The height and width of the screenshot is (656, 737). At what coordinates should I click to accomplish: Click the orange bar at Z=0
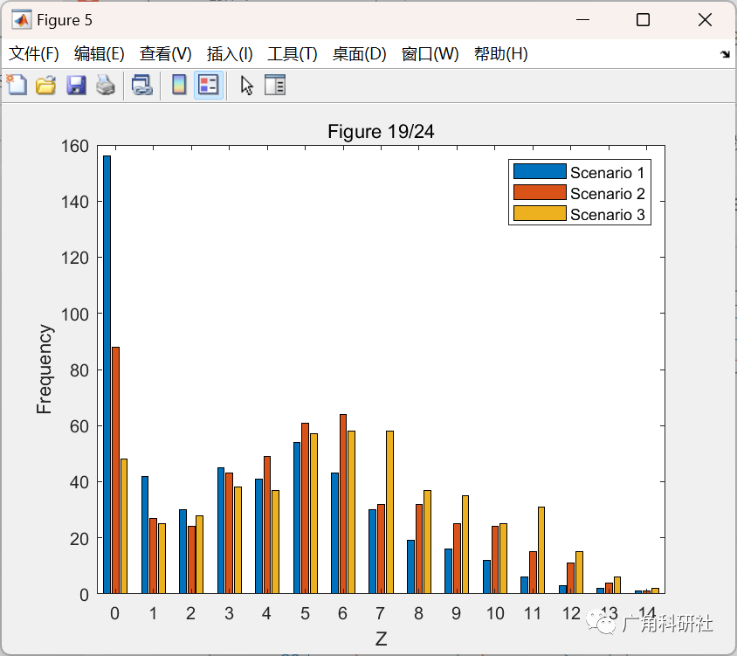tap(115, 470)
